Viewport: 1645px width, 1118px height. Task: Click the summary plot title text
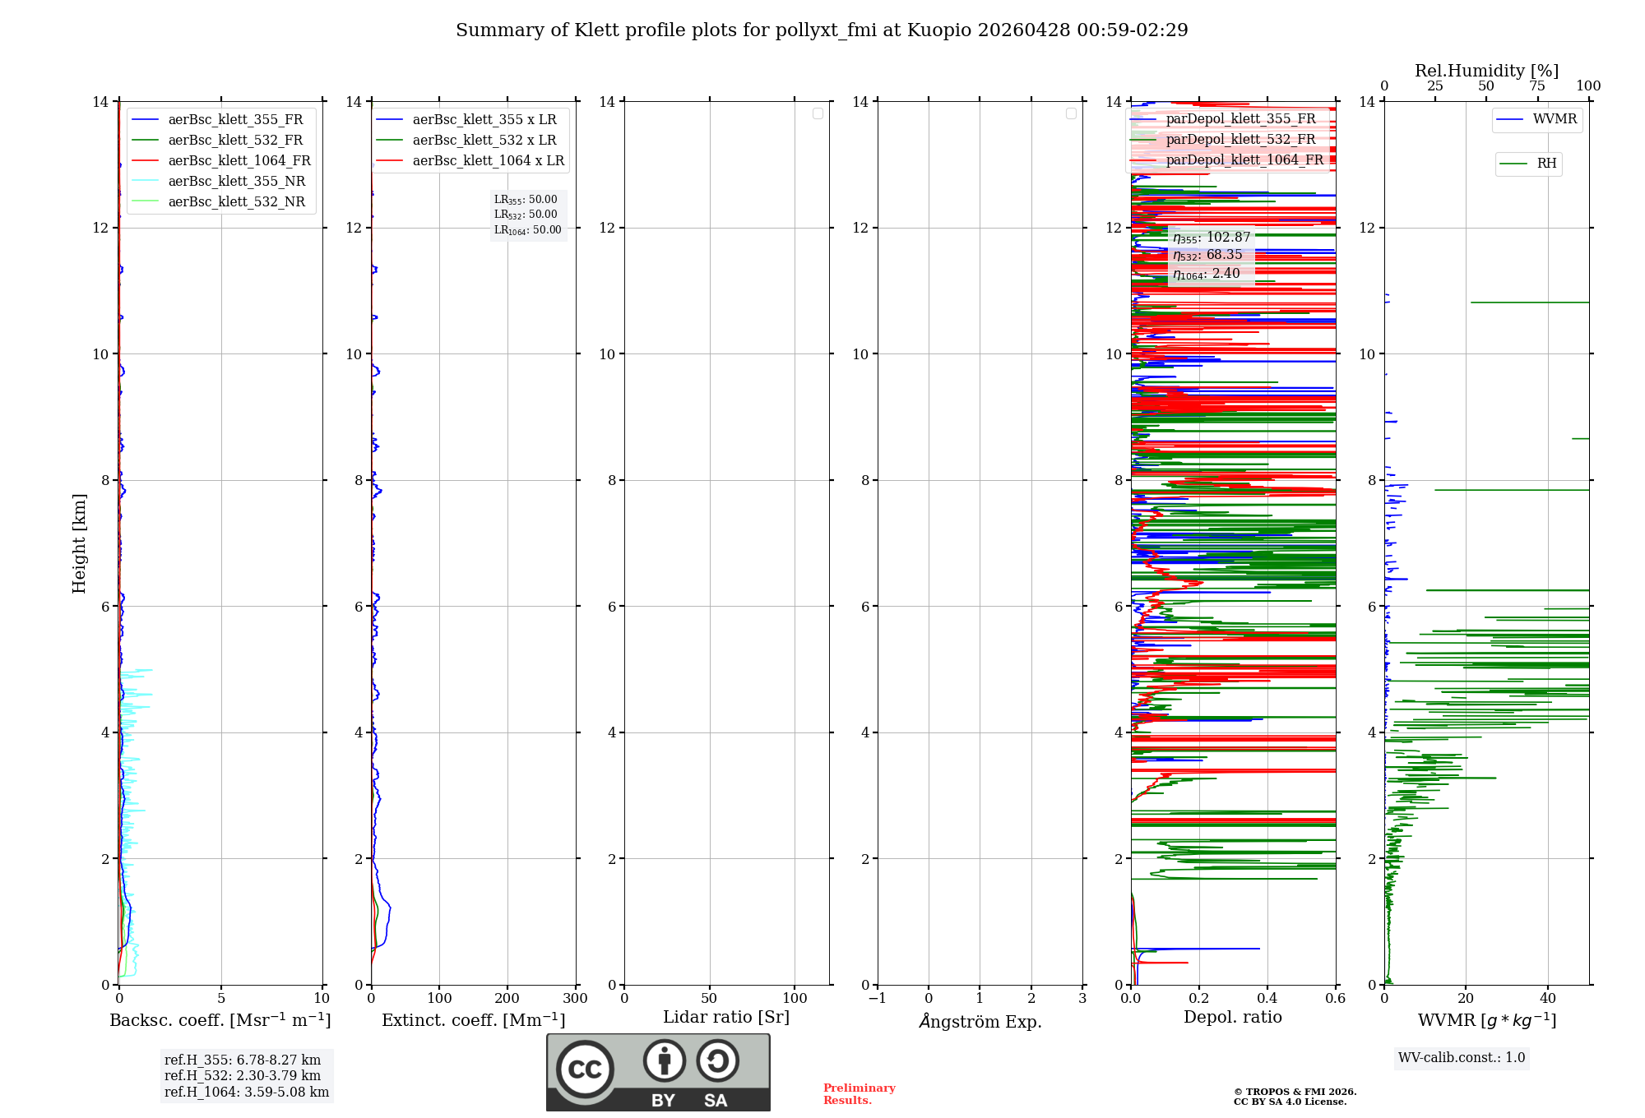[x=822, y=30]
